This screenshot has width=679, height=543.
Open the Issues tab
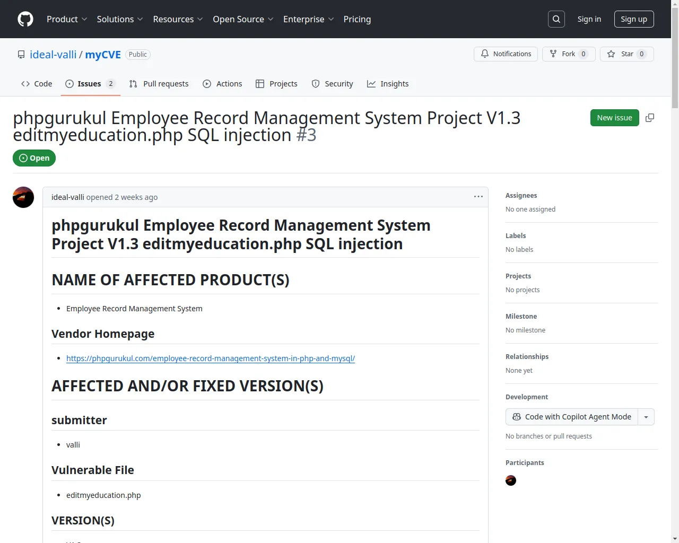90,84
